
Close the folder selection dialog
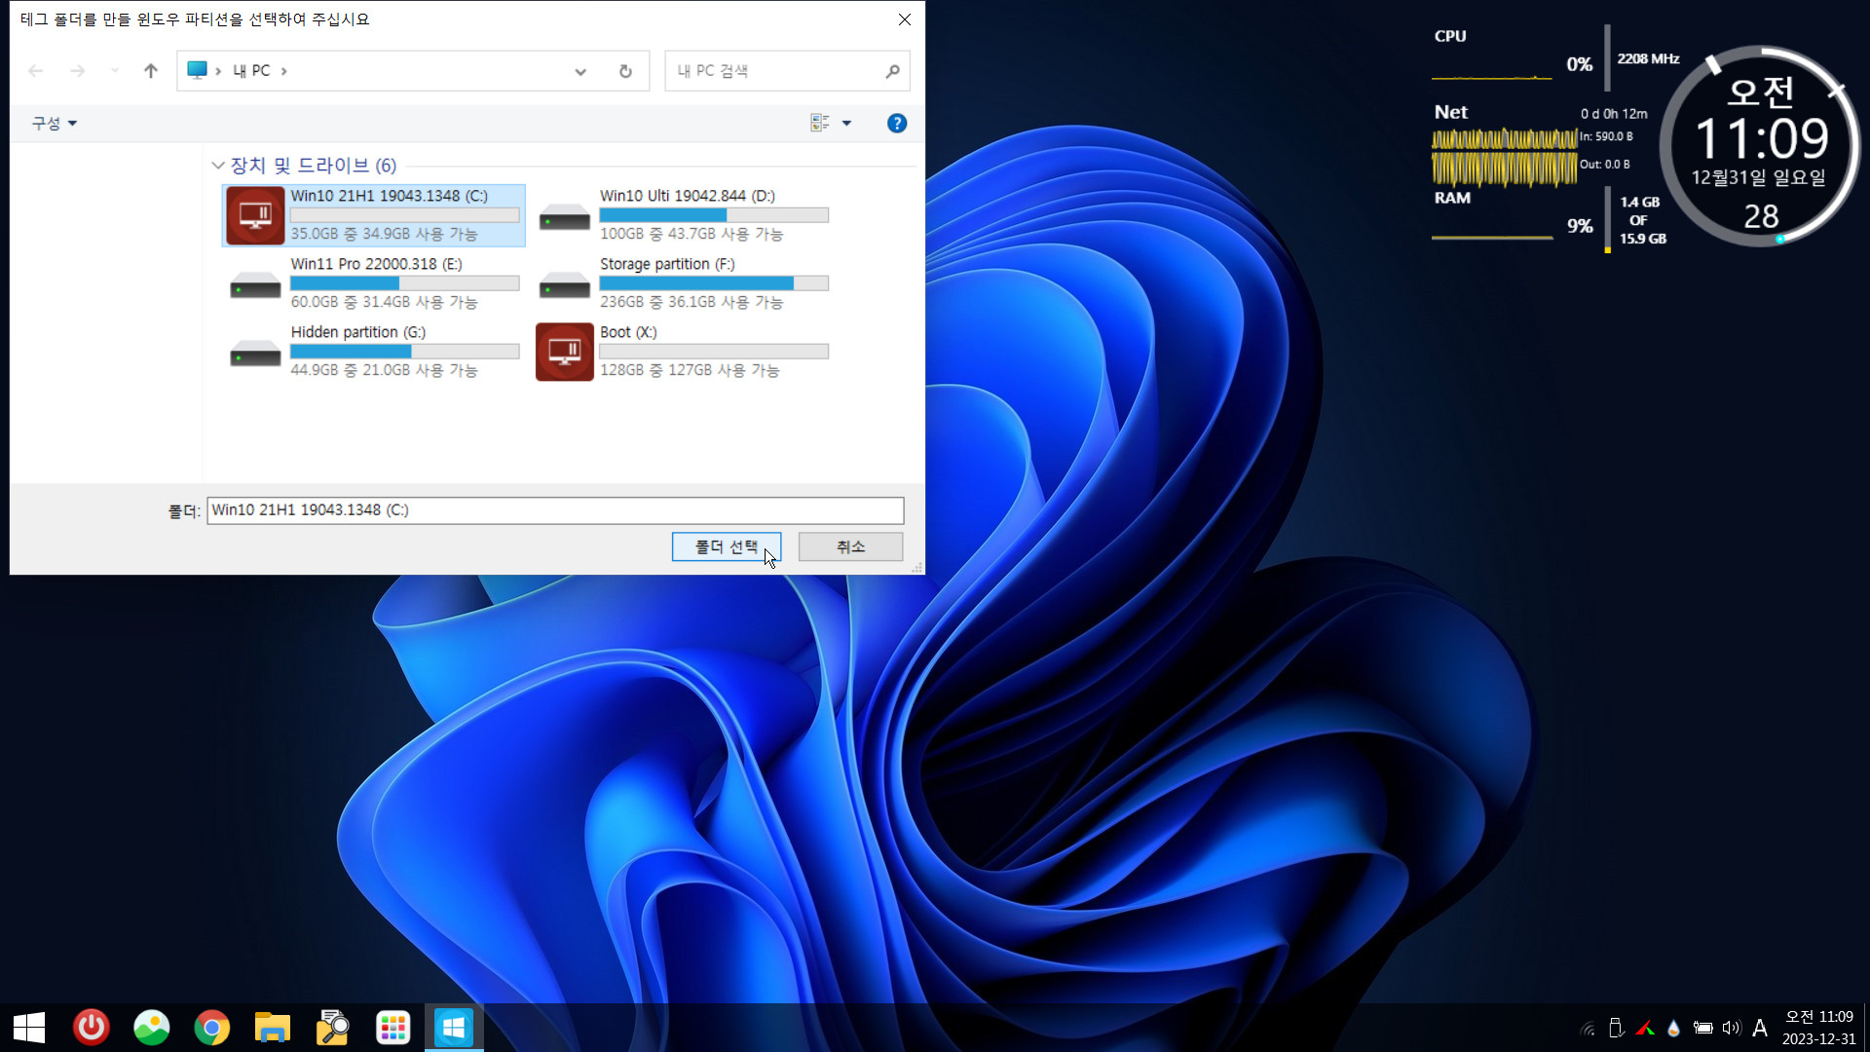pyautogui.click(x=905, y=19)
